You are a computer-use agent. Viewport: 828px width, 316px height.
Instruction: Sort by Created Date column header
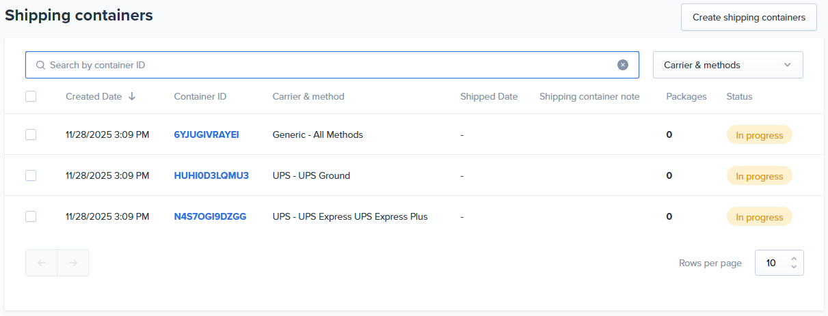94,97
